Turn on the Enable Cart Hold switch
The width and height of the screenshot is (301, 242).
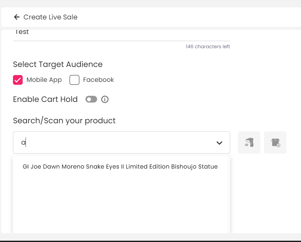click(x=91, y=99)
